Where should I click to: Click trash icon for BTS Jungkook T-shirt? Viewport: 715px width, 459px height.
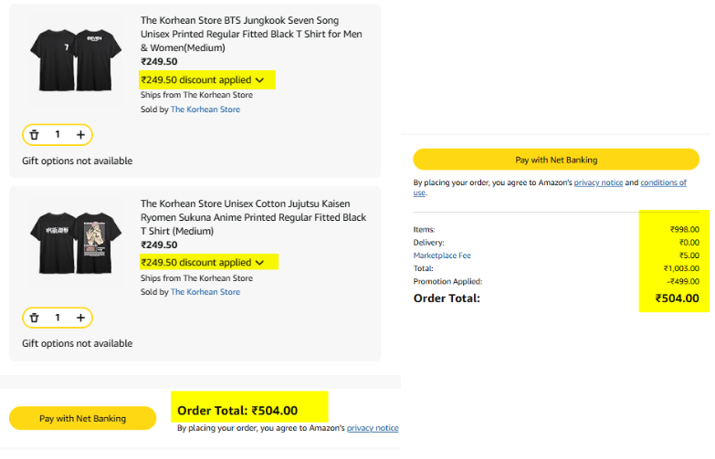pyautogui.click(x=35, y=135)
